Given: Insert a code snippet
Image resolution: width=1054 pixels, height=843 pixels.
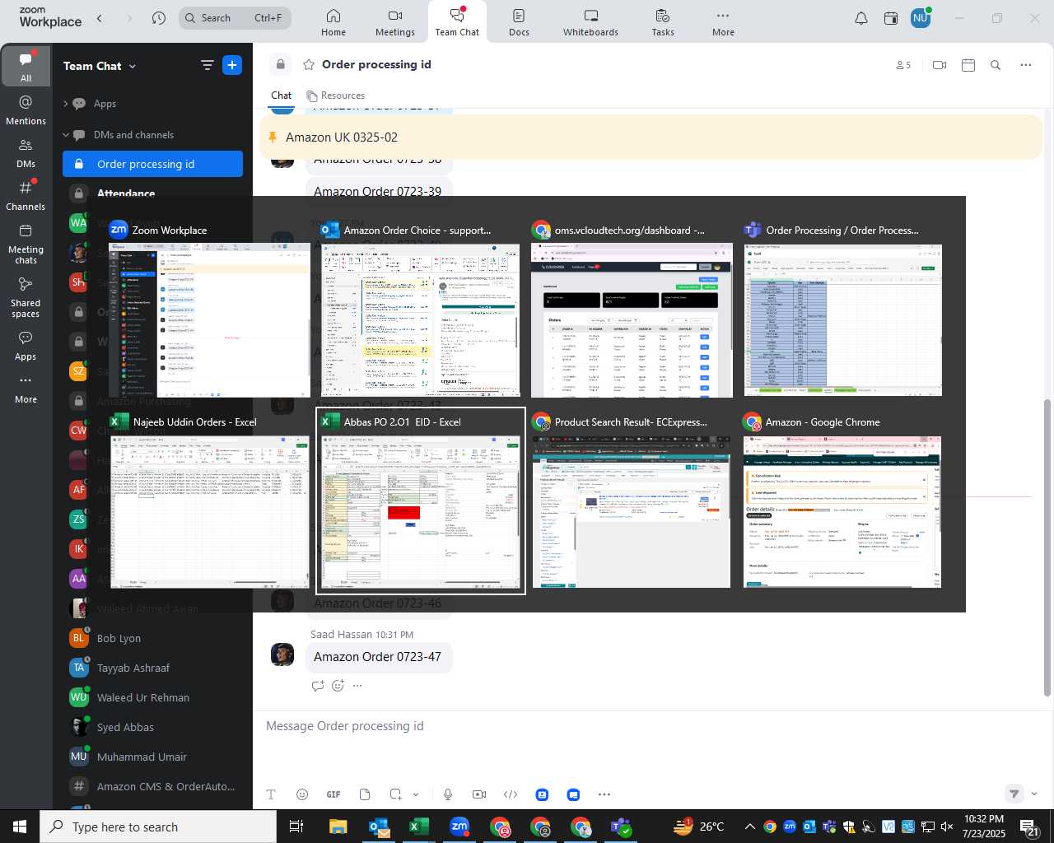Looking at the screenshot, I should click(511, 794).
